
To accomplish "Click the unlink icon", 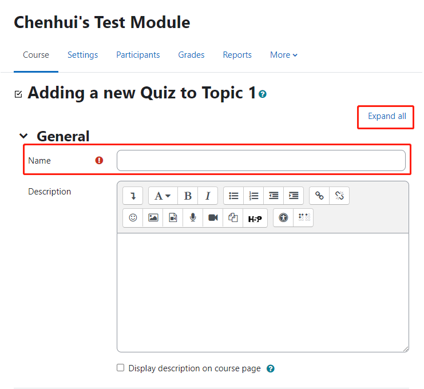I will (x=339, y=196).
